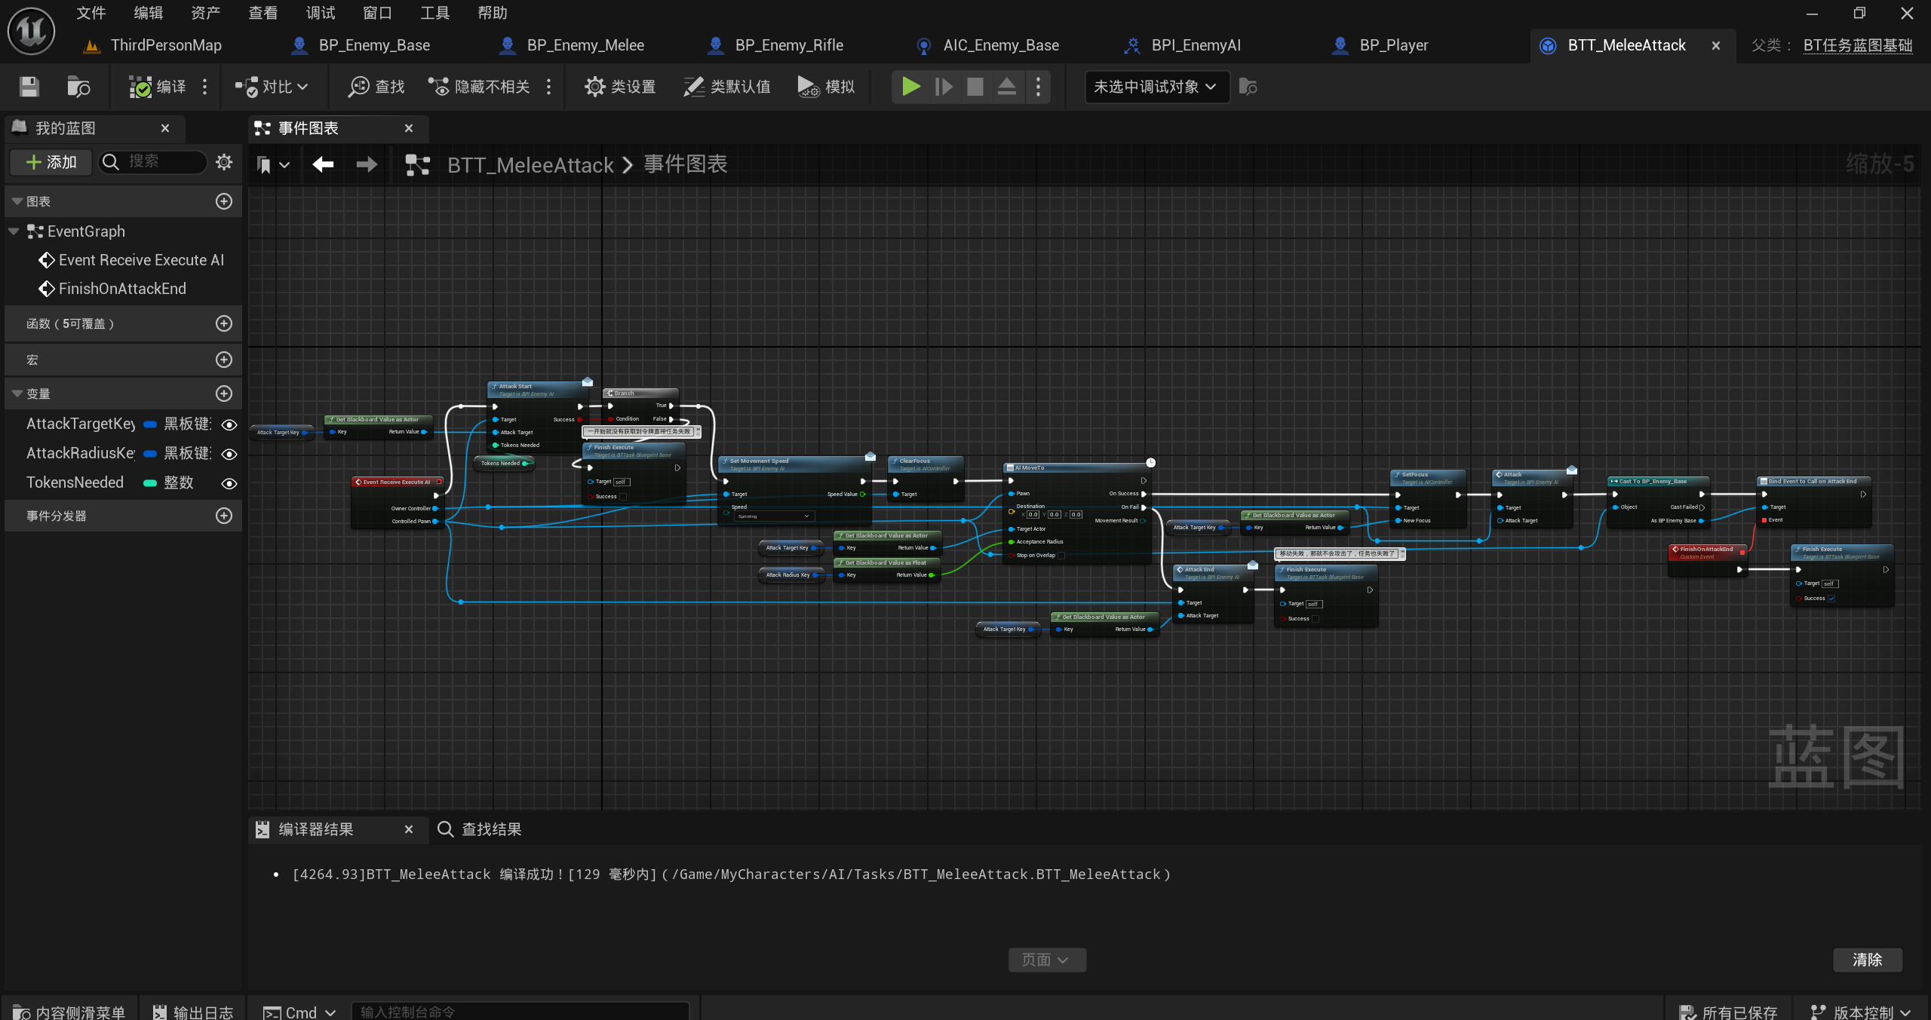Click the save blueprint floppy disk icon
The width and height of the screenshot is (1931, 1020).
(29, 87)
